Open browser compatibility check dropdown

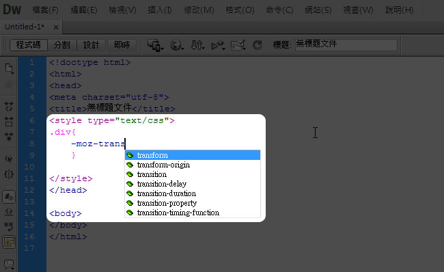pos(238,45)
